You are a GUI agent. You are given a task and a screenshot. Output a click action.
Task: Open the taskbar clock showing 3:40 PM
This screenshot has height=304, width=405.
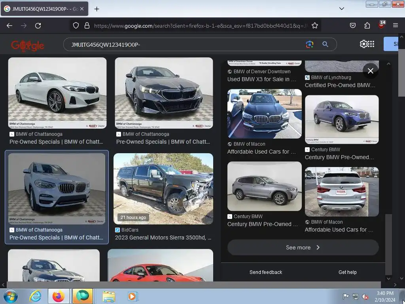click(385, 296)
